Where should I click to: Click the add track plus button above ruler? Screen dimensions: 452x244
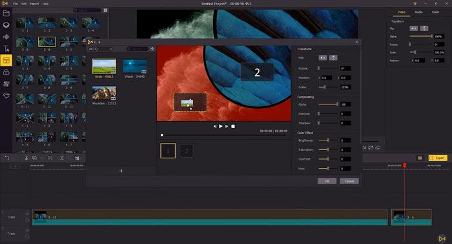[15, 166]
